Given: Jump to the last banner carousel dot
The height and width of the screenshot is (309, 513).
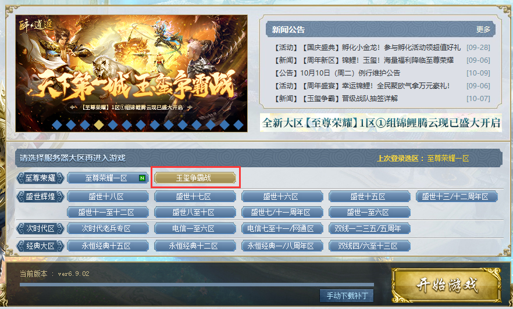Looking at the screenshot, I should pos(238,124).
